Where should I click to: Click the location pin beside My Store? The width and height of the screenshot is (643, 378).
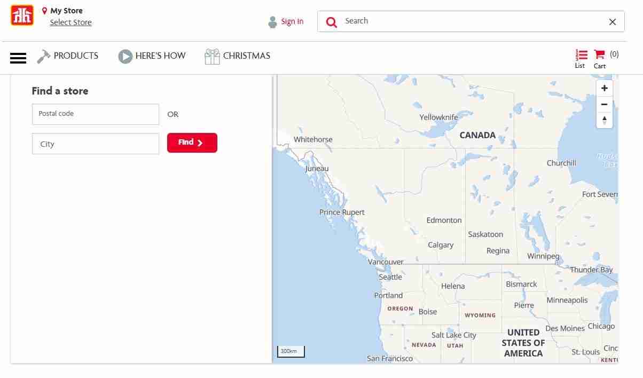[x=45, y=10]
